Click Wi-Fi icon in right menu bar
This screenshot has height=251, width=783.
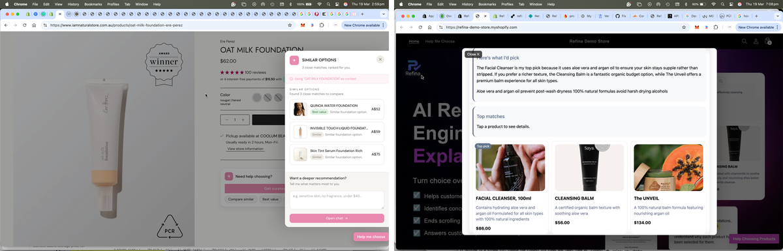[x=714, y=4]
